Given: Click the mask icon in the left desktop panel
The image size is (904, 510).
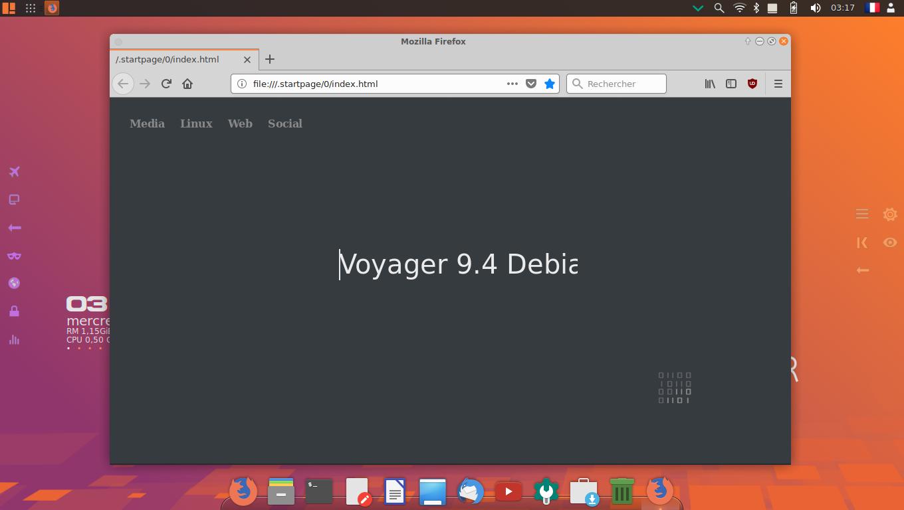Looking at the screenshot, I should [x=14, y=256].
